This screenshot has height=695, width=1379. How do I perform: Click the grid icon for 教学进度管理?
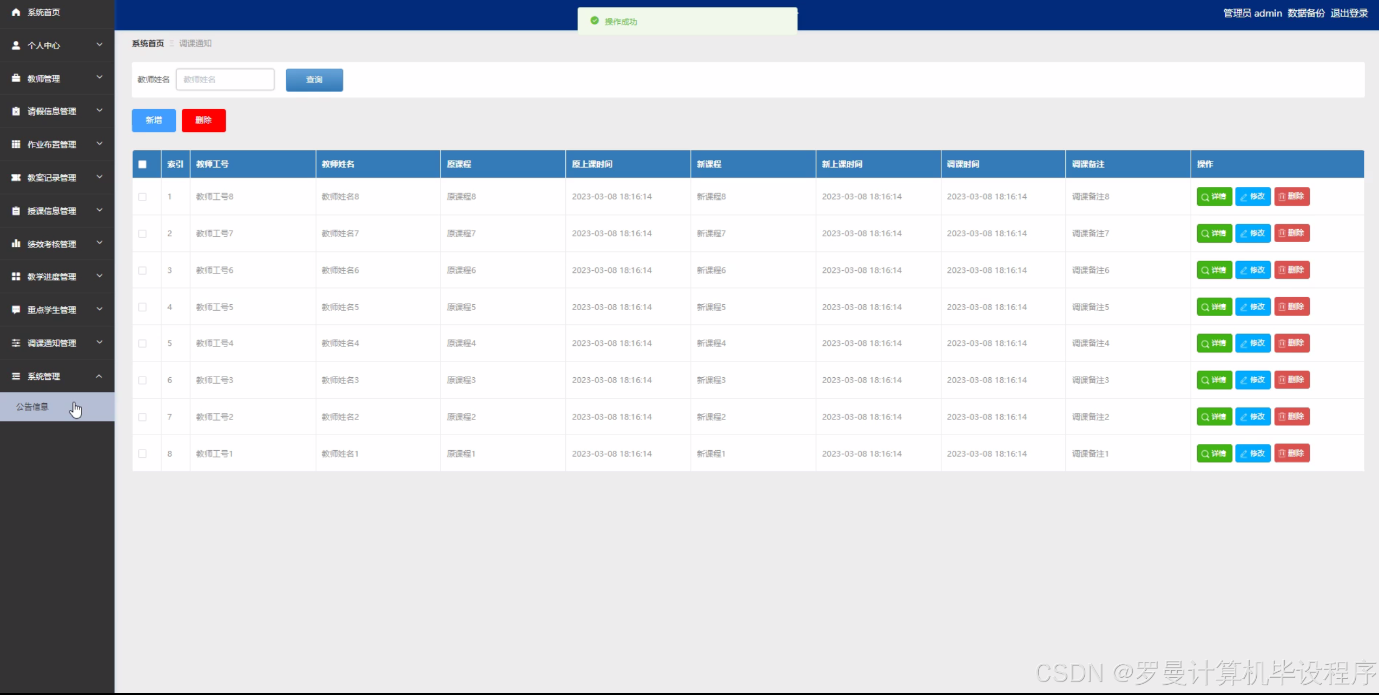tap(16, 277)
